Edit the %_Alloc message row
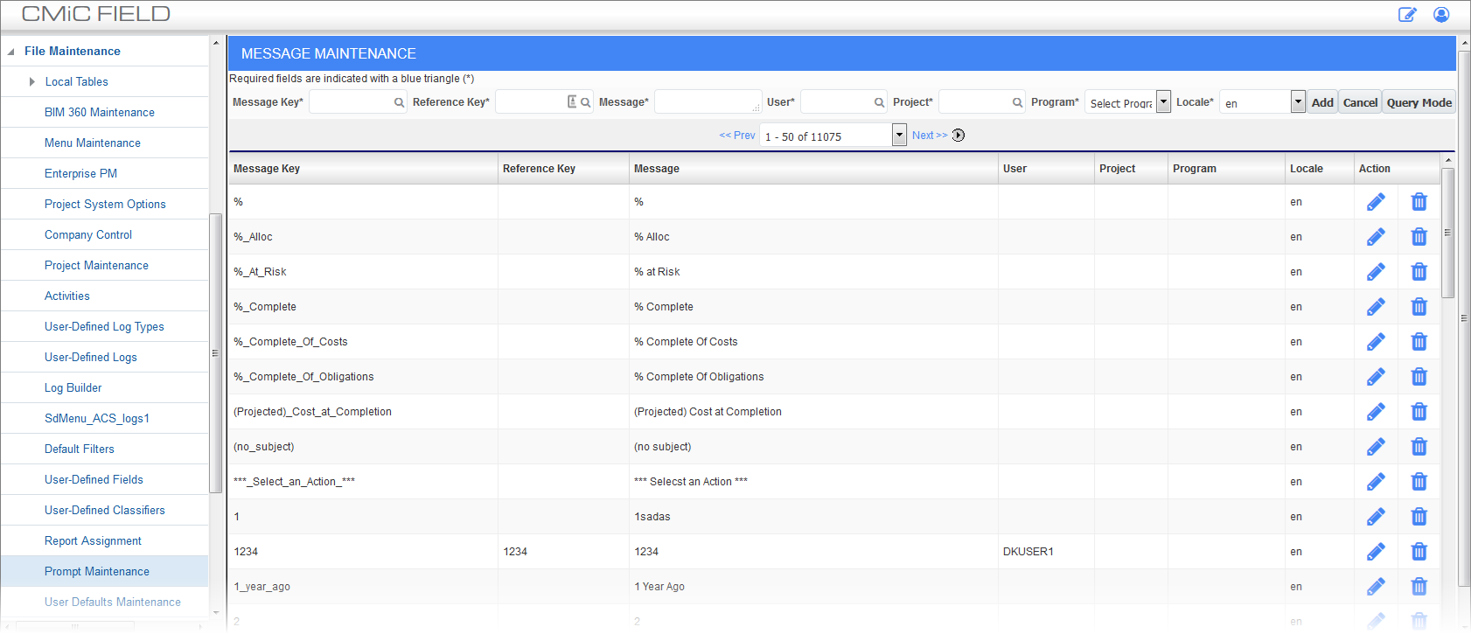The image size is (1471, 634). coord(1376,237)
